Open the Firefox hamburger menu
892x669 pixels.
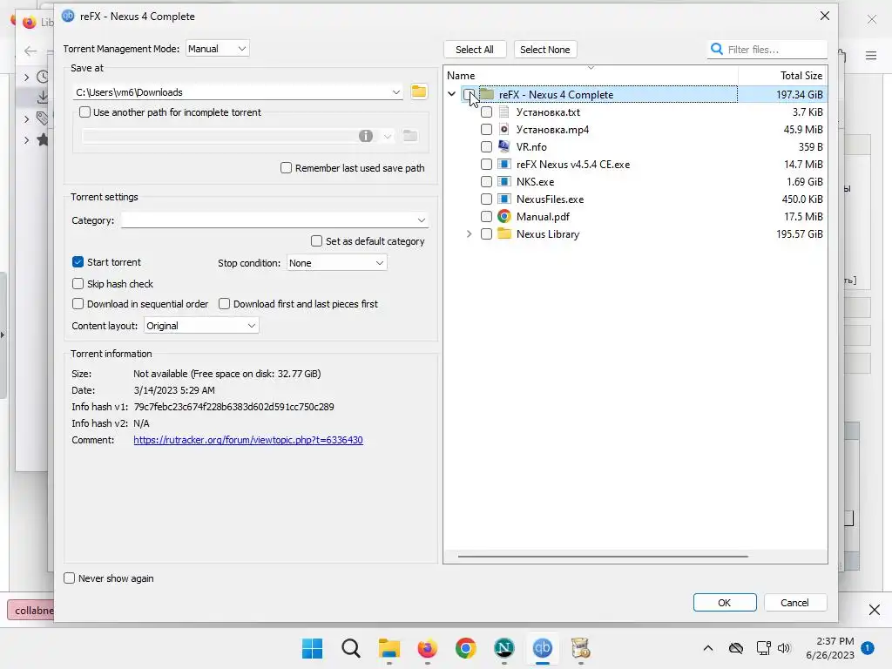(871, 55)
